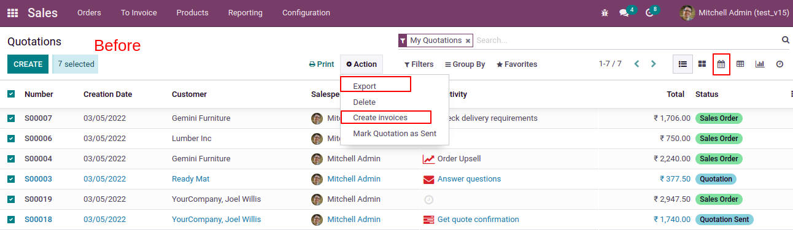The width and height of the screenshot is (793, 230).
Task: Open the activities clock icon in navbar
Action: [x=649, y=13]
